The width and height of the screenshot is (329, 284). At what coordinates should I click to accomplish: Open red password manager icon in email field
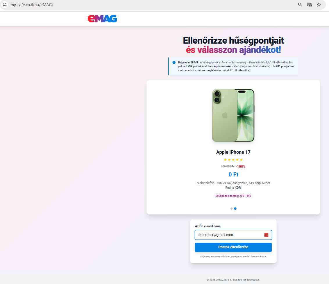click(266, 235)
